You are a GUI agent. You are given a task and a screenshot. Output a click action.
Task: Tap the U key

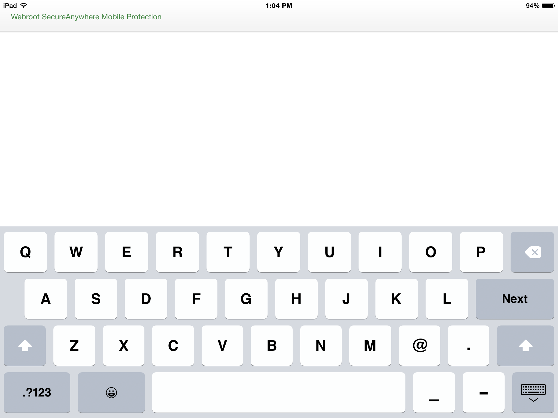tap(329, 252)
